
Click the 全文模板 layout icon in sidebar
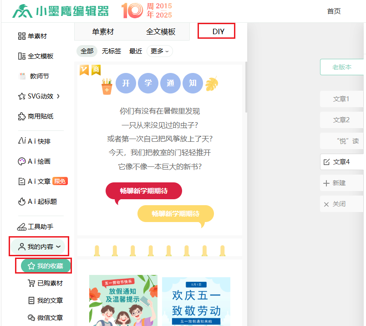(x=21, y=56)
